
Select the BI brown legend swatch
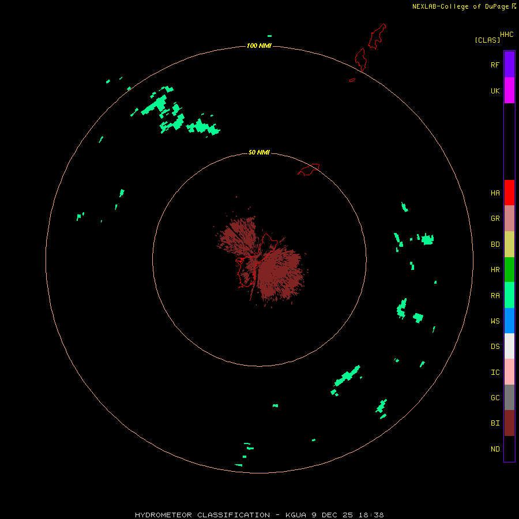[x=509, y=423]
